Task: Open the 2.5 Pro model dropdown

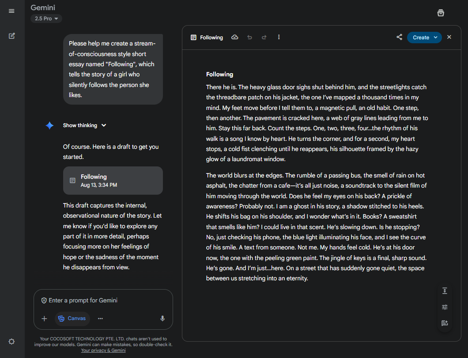Action: (46, 19)
